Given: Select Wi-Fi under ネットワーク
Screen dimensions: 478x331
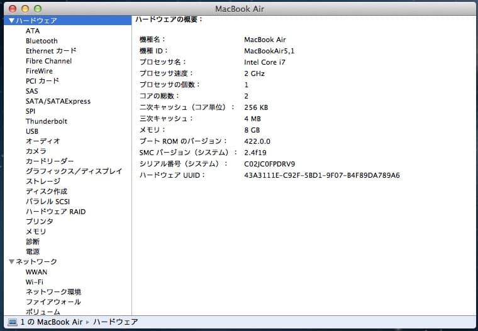Looking at the screenshot, I should click(34, 282).
